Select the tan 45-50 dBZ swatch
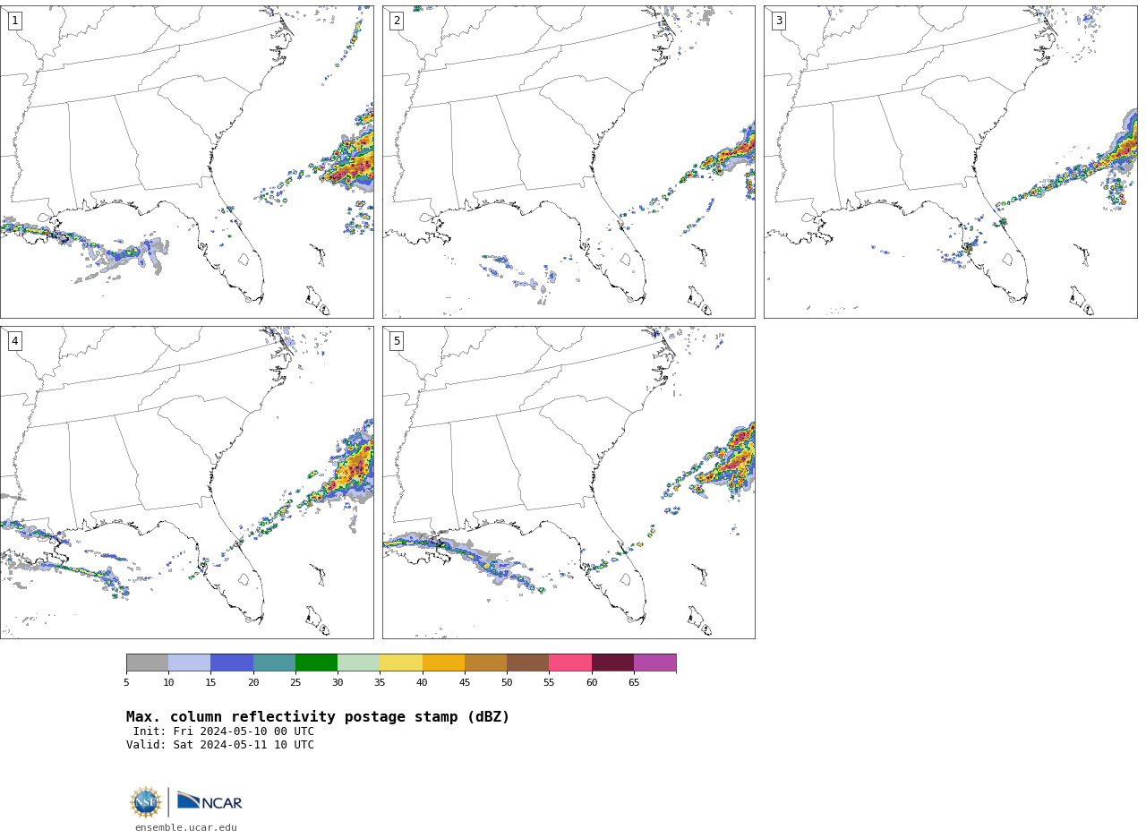The image size is (1146, 838). [x=485, y=663]
